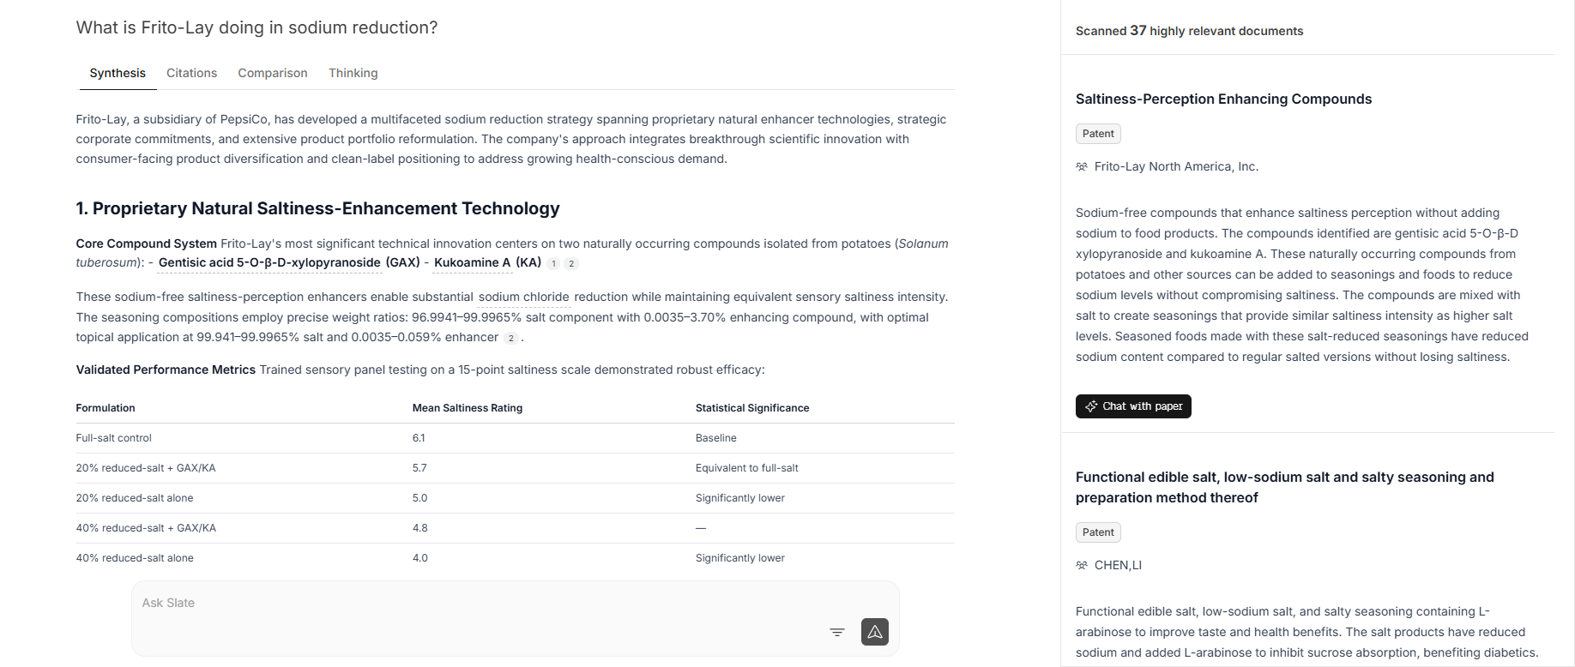Click the underlined 'sodium chloride' term
The image size is (1575, 667).
[x=523, y=297]
